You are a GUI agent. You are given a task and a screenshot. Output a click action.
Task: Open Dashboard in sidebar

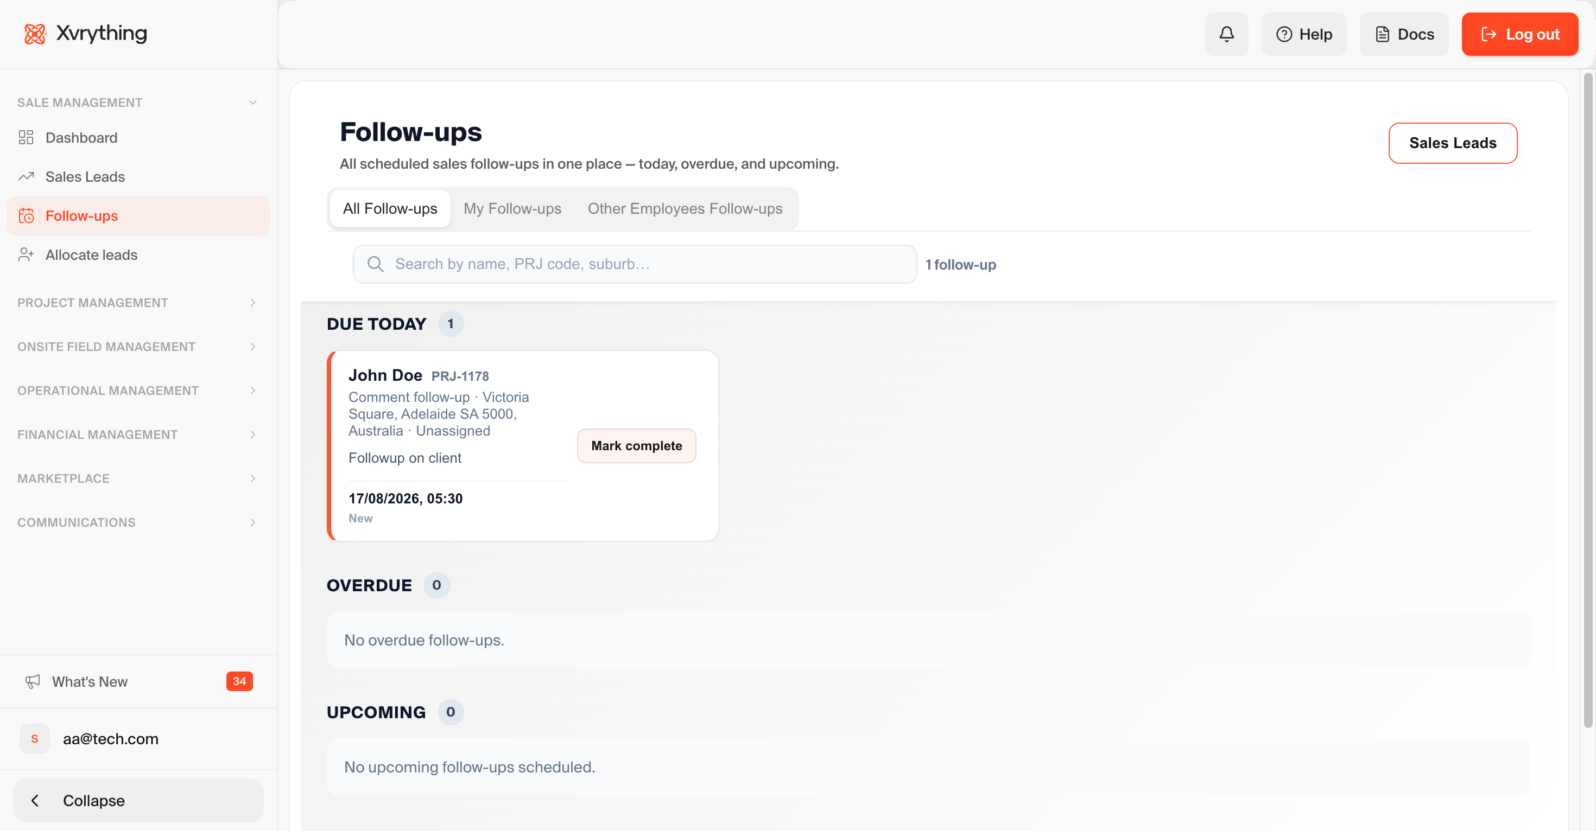click(x=138, y=137)
